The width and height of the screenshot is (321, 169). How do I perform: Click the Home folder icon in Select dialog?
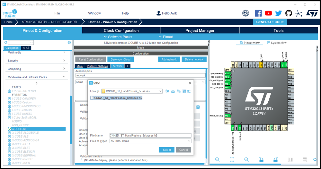pos(173,91)
